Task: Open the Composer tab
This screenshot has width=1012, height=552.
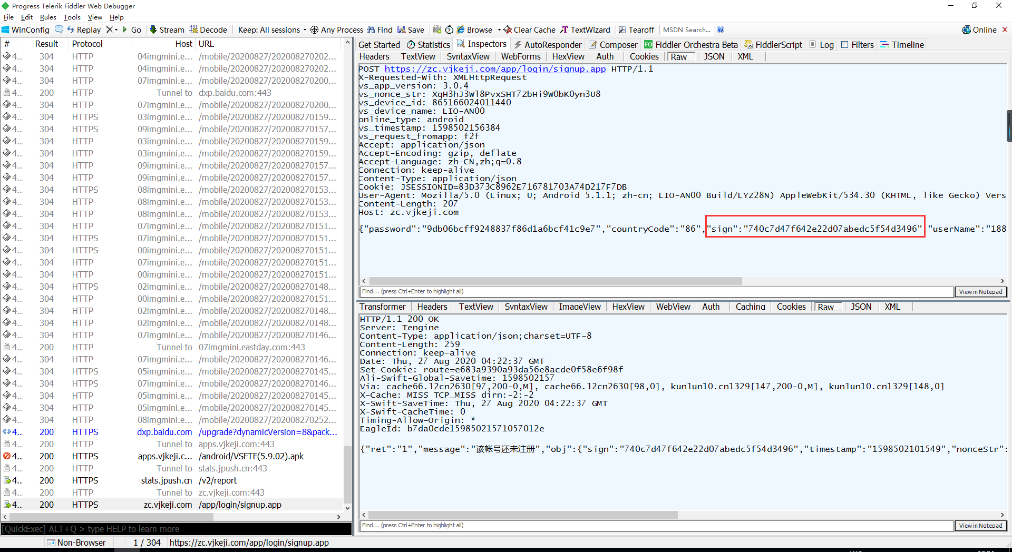Action: pyautogui.click(x=613, y=45)
